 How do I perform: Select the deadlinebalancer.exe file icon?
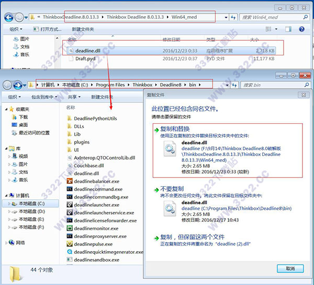point(69,181)
